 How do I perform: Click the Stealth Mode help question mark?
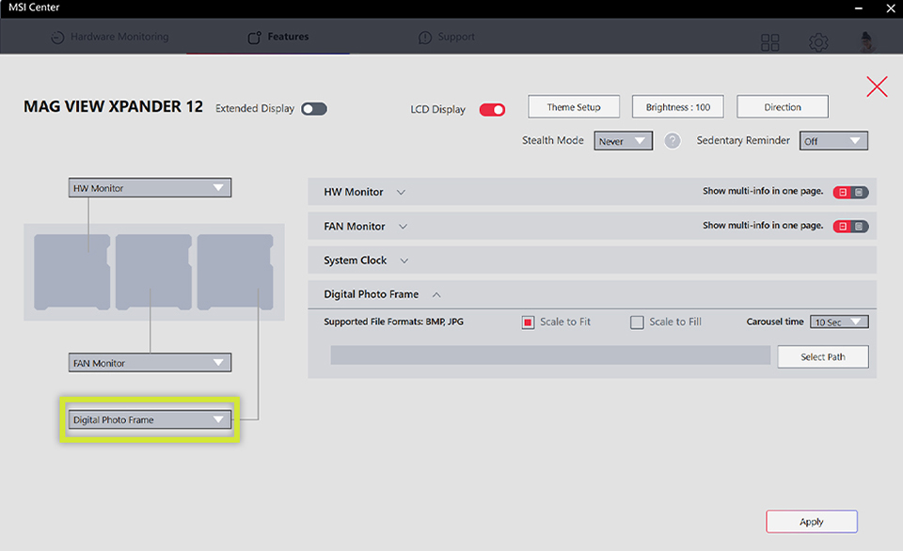(x=672, y=140)
